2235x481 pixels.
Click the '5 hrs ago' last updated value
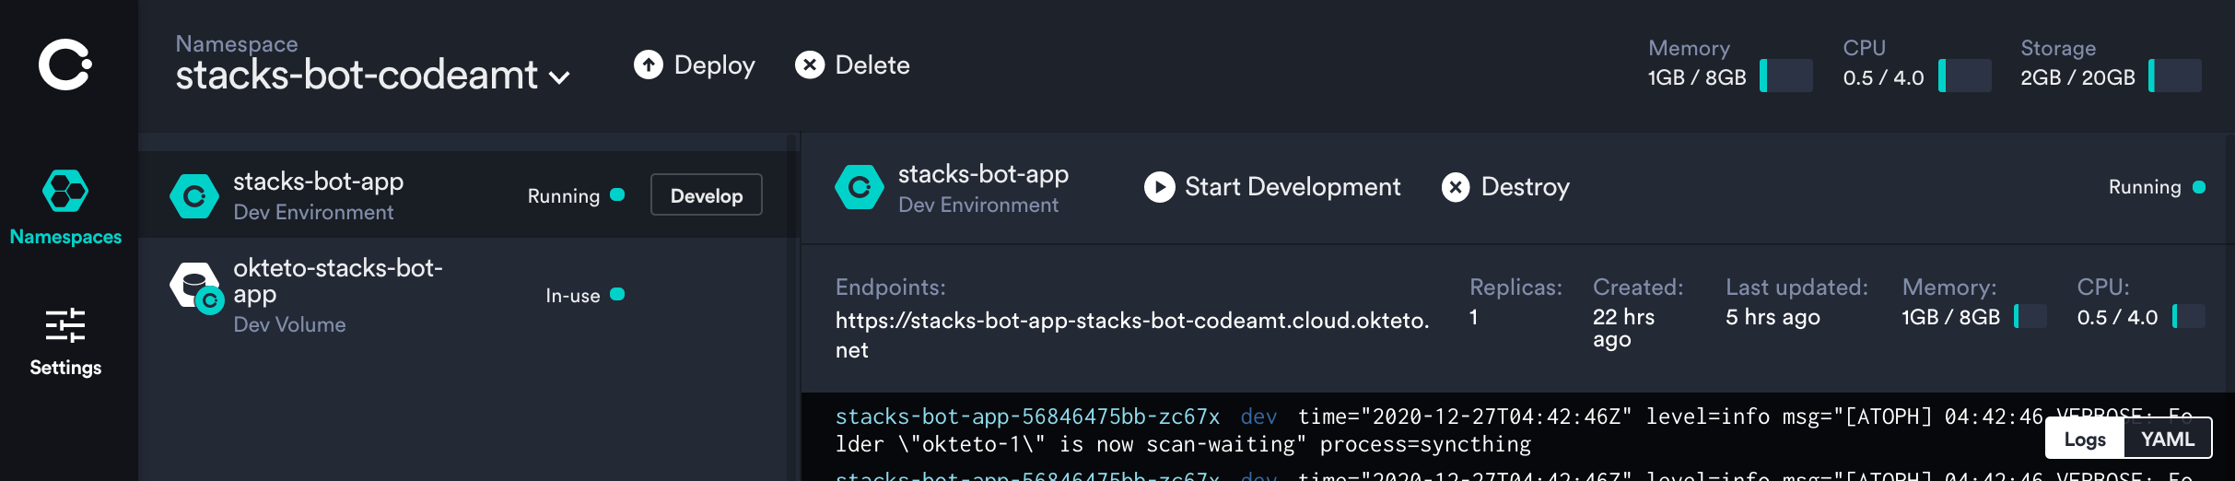1773,317
